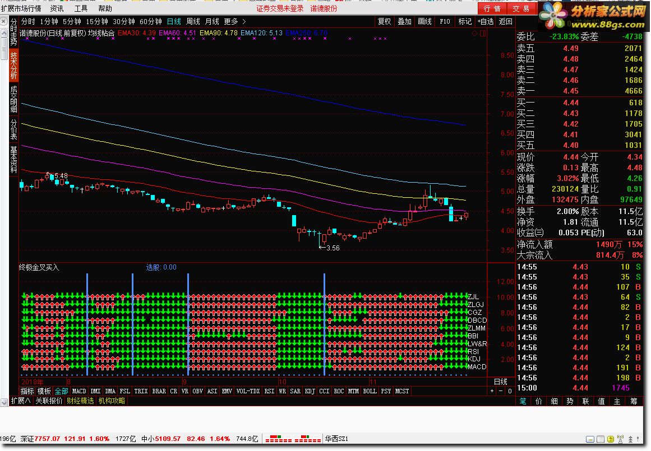Select the 全部 indicator category tab
651x451 pixels.
click(62, 391)
